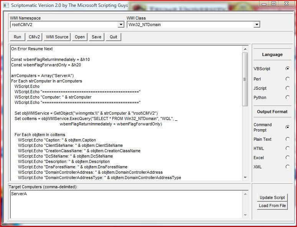Click the script pane scroll up arrow
The image size is (297, 227).
[x=245, y=49]
